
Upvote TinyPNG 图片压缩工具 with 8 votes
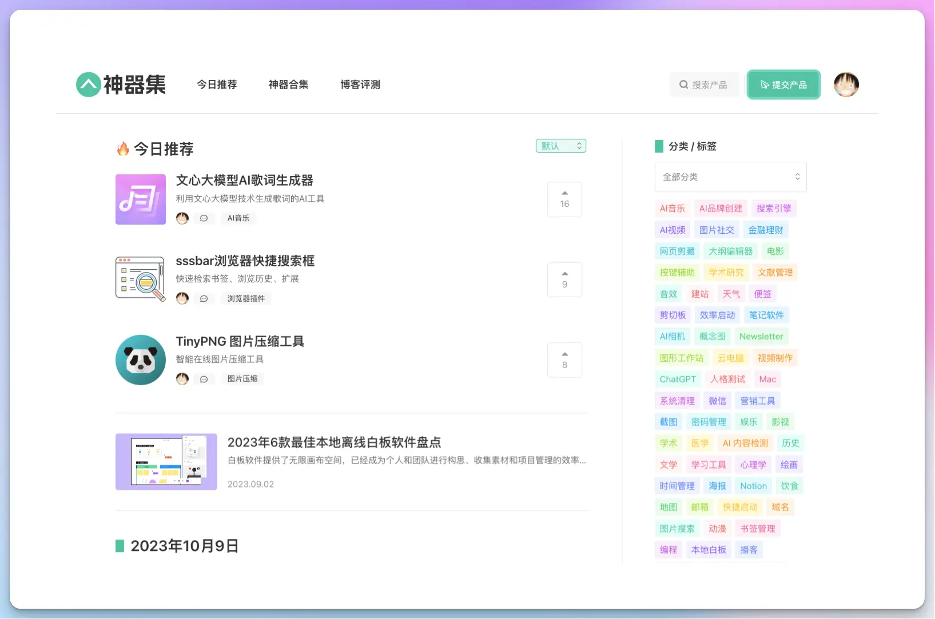click(x=564, y=360)
